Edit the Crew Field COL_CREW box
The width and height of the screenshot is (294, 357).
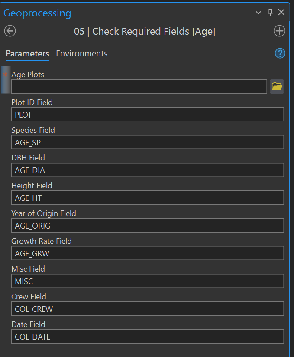(x=147, y=309)
